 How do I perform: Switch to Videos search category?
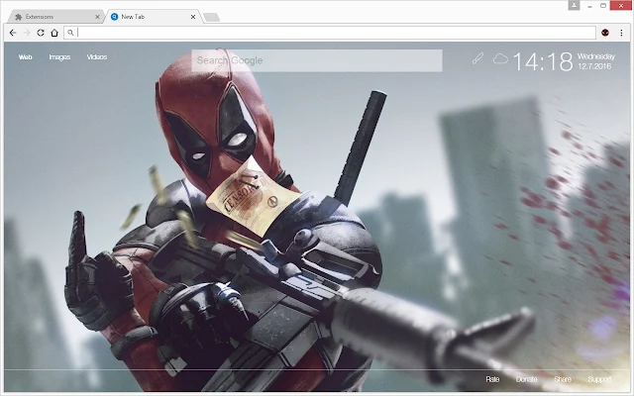[x=97, y=57]
